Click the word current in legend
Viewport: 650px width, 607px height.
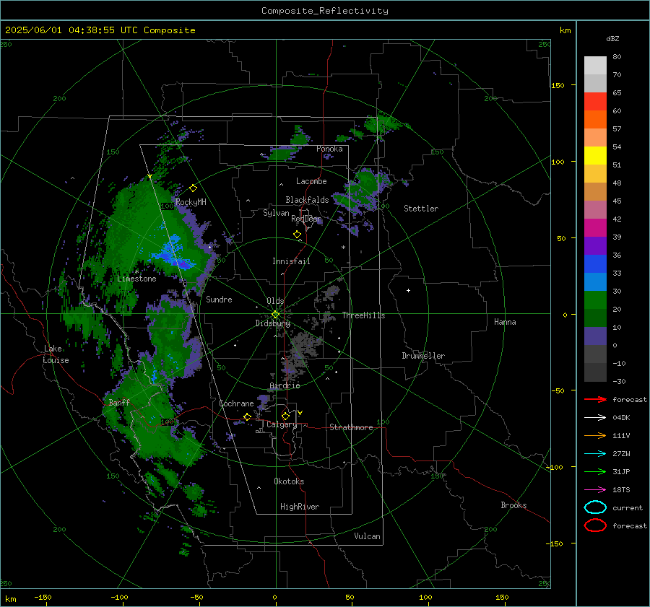coord(628,508)
